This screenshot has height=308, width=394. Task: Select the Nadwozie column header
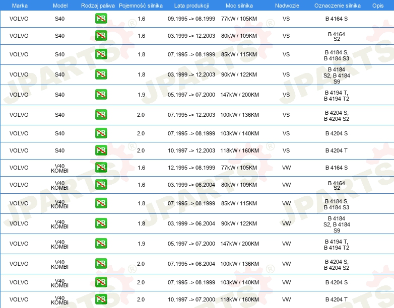pos(287,6)
